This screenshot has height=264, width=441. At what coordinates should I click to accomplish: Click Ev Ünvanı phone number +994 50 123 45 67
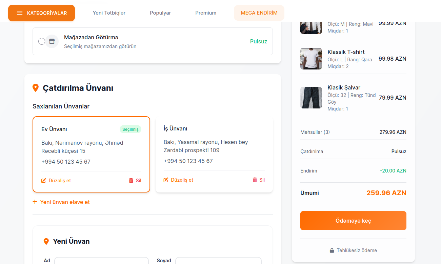point(66,162)
